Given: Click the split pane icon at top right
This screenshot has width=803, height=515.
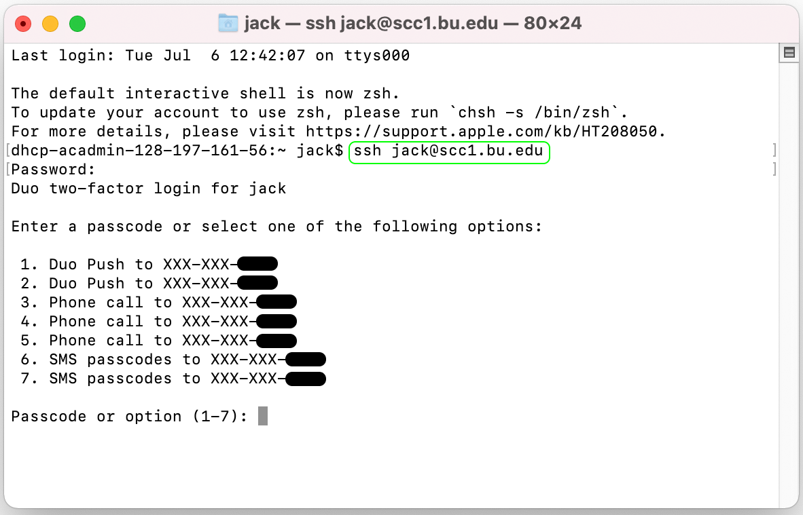Looking at the screenshot, I should [x=789, y=53].
